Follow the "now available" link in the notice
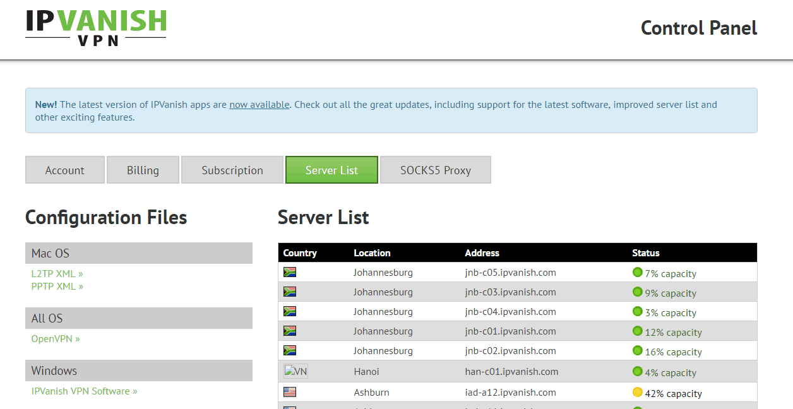The height and width of the screenshot is (409, 793). tap(259, 105)
